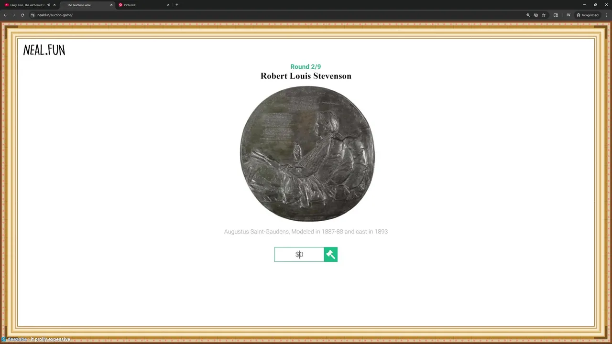
Task: Open media controls icon in toolbar
Action: pos(568,15)
